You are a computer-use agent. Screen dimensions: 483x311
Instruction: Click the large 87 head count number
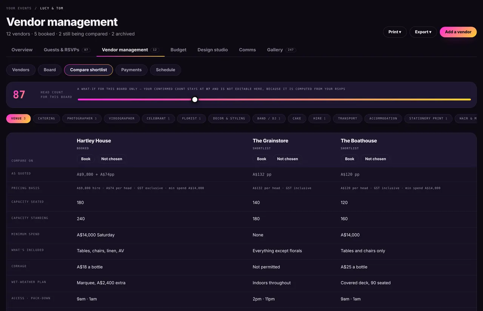tap(19, 94)
